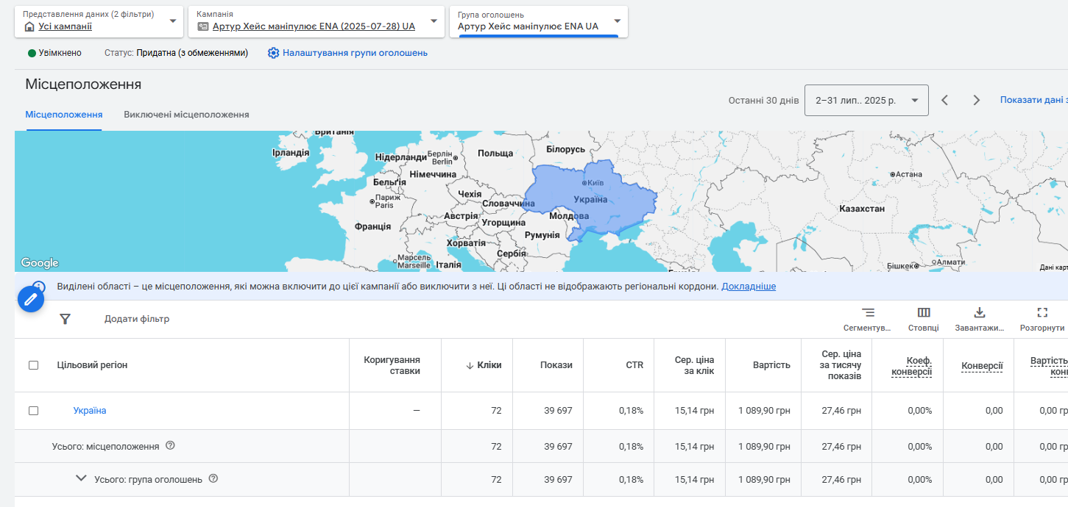Click 1 089,90 грн cell in Україна row
The height and width of the screenshot is (507, 1068).
pyautogui.click(x=764, y=411)
